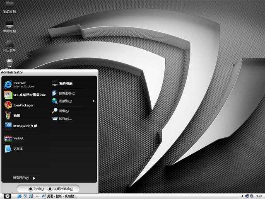The width and height of the screenshot is (265, 199).
Task: Click third quick launch icon
Action: 31,196
